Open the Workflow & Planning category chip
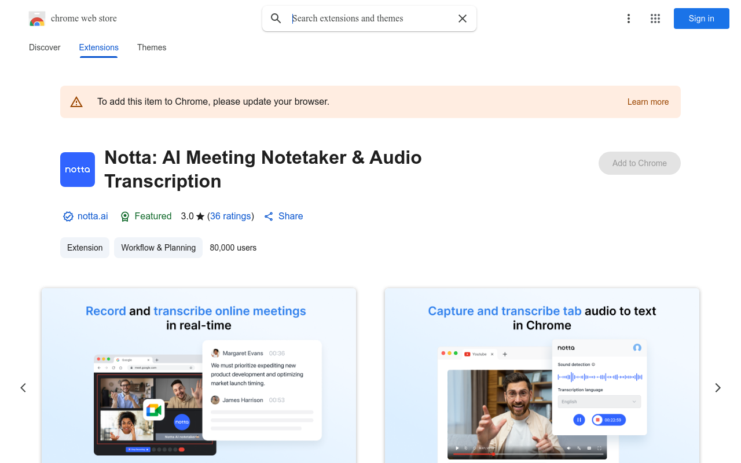 pyautogui.click(x=159, y=248)
